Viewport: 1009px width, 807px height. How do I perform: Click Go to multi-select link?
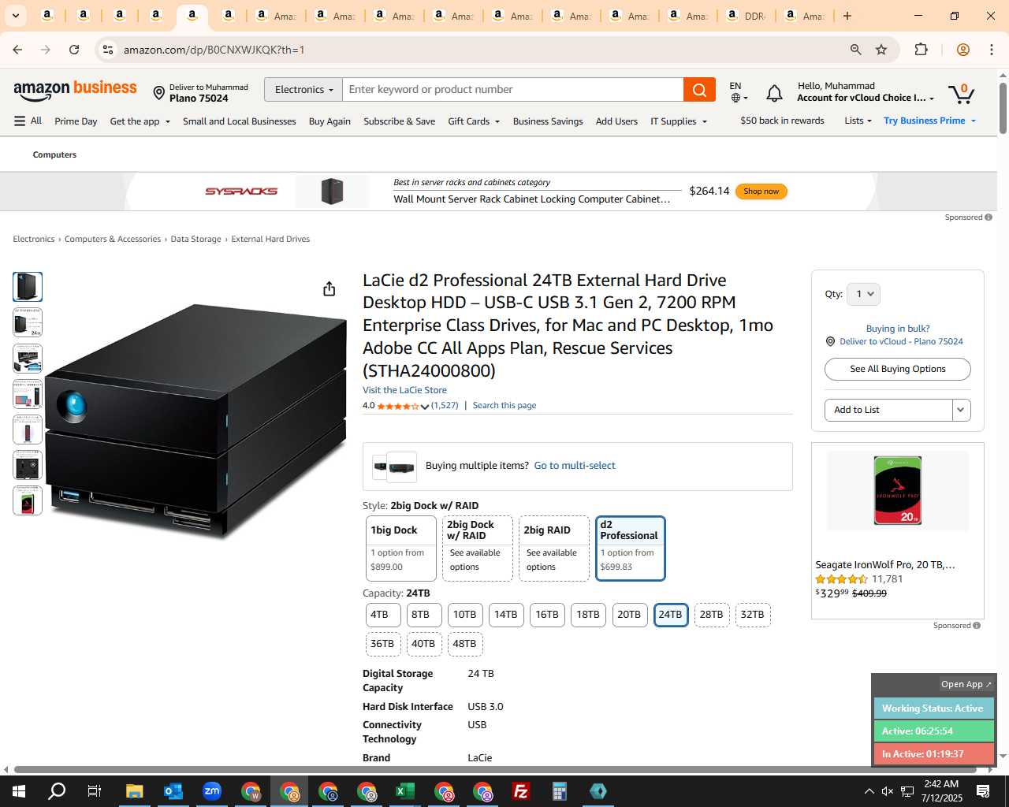click(x=575, y=466)
